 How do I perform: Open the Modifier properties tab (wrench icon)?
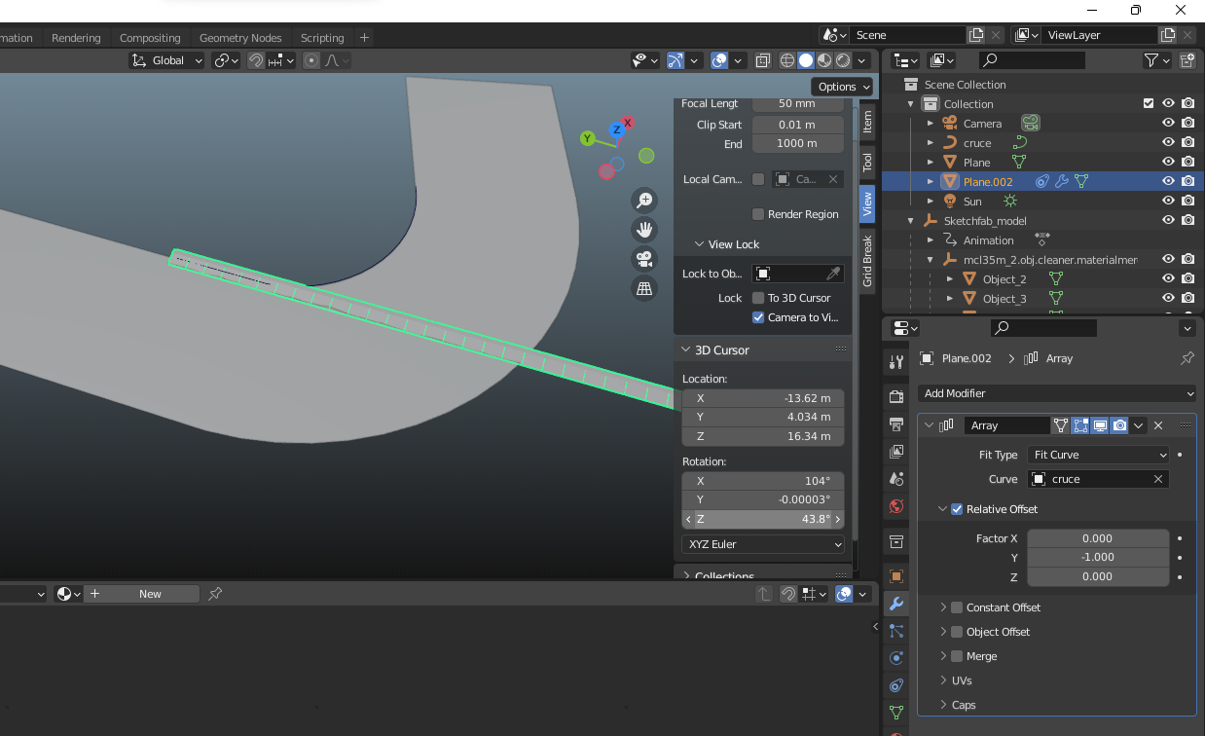pos(896,604)
